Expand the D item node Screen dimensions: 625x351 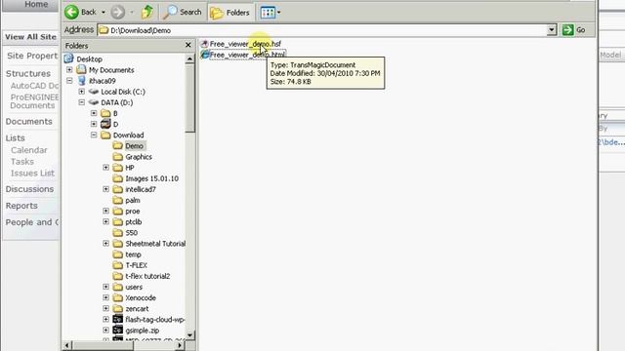pyautogui.click(x=94, y=124)
